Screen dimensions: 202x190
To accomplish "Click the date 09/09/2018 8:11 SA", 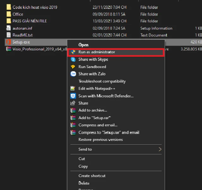I will (109, 14).
